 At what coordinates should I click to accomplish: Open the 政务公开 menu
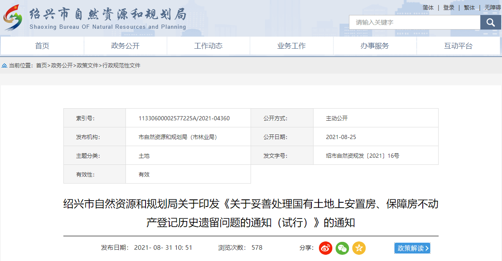(x=125, y=46)
